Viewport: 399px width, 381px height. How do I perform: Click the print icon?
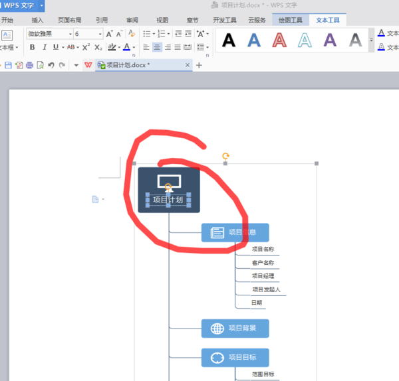coord(29,65)
